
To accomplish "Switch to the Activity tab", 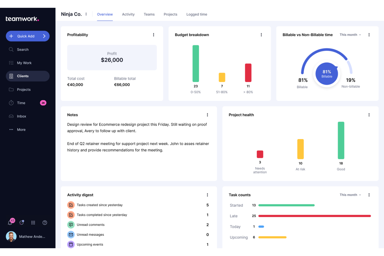I will pyautogui.click(x=128, y=14).
